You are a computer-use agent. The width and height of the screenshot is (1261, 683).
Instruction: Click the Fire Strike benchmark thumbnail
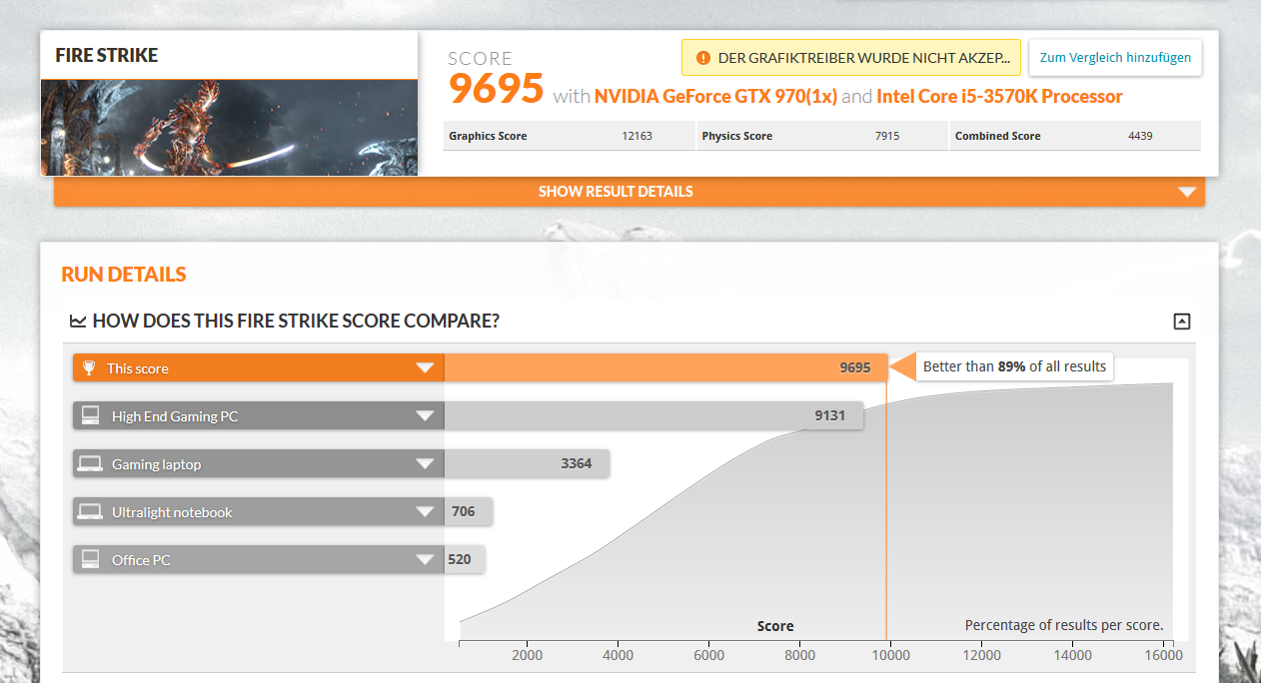pyautogui.click(x=229, y=128)
